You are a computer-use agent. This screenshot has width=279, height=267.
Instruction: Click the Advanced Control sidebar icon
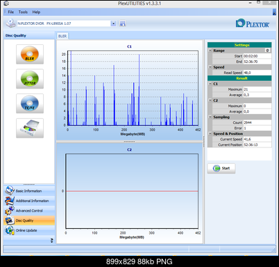click(x=10, y=210)
